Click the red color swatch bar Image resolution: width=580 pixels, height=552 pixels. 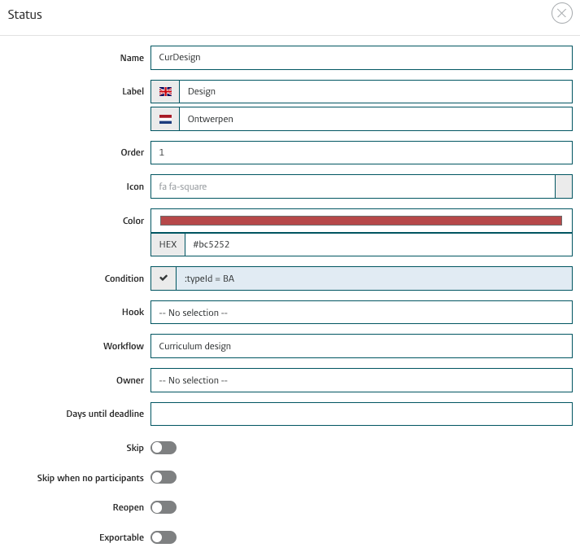(x=361, y=221)
